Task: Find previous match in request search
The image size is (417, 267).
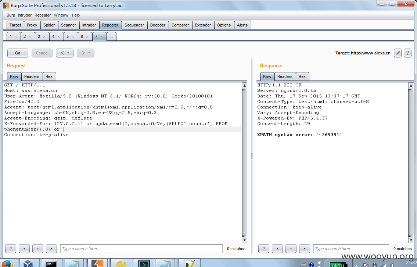Action: (x=24, y=249)
